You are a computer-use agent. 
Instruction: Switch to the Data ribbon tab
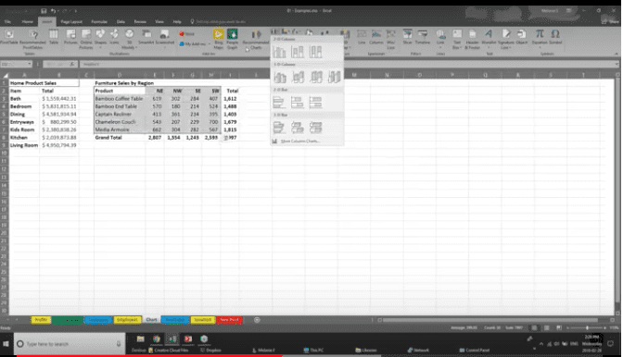(121, 22)
